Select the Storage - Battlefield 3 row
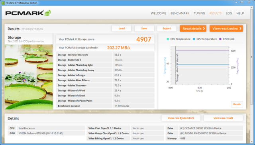Image resolution: width=255 pixels, height=145 pixels. [x=105, y=60]
